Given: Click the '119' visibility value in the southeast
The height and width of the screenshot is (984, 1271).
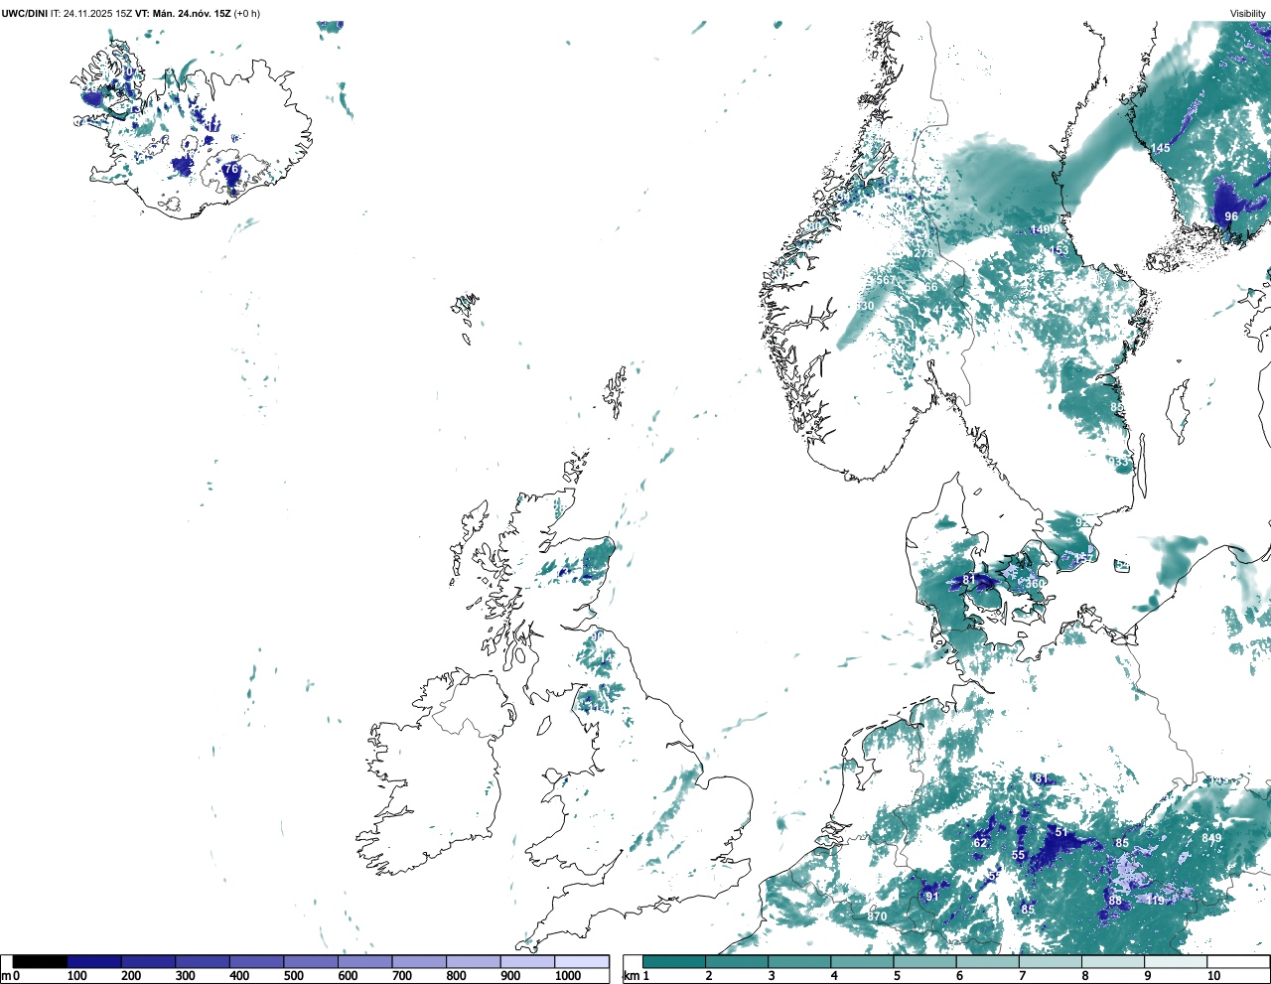Looking at the screenshot, I should (x=1155, y=901).
